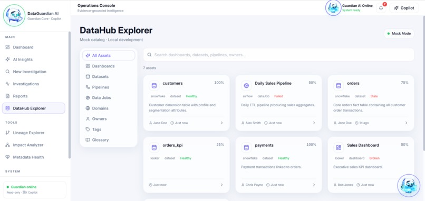This screenshot has width=425, height=201.
Task: Filter assets by Dashboards
Action: coord(109,66)
